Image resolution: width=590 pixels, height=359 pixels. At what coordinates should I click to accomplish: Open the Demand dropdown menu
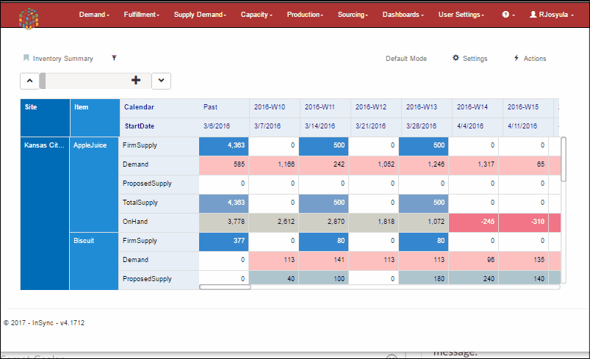point(94,15)
